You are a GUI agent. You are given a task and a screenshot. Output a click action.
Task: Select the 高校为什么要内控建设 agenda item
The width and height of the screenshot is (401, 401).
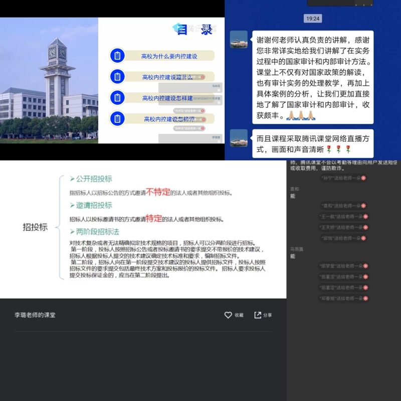169,56
